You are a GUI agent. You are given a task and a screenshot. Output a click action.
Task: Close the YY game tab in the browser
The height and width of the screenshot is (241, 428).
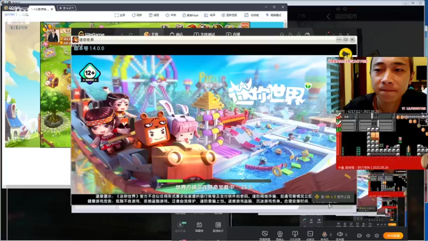pos(52,9)
